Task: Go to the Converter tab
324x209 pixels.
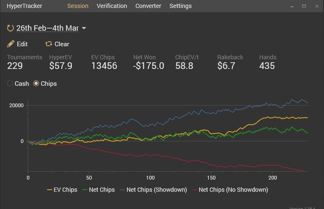Action: point(148,6)
